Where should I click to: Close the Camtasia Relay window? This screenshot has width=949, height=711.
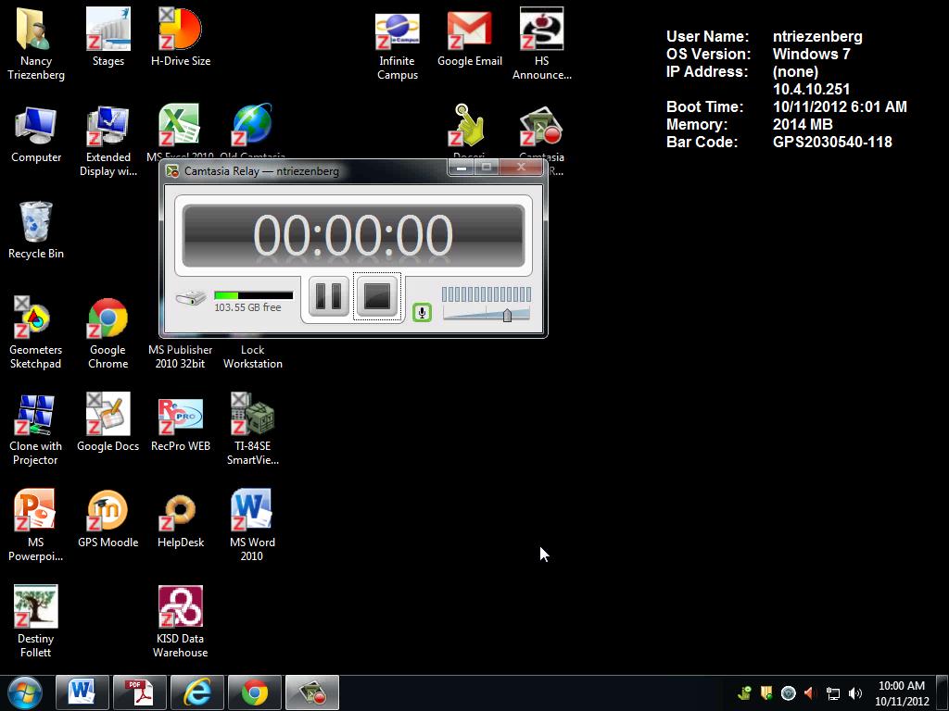pos(521,168)
